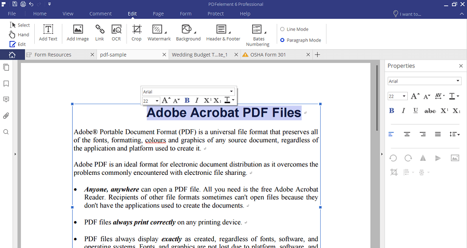Choose the Select cursor tool

point(20,25)
